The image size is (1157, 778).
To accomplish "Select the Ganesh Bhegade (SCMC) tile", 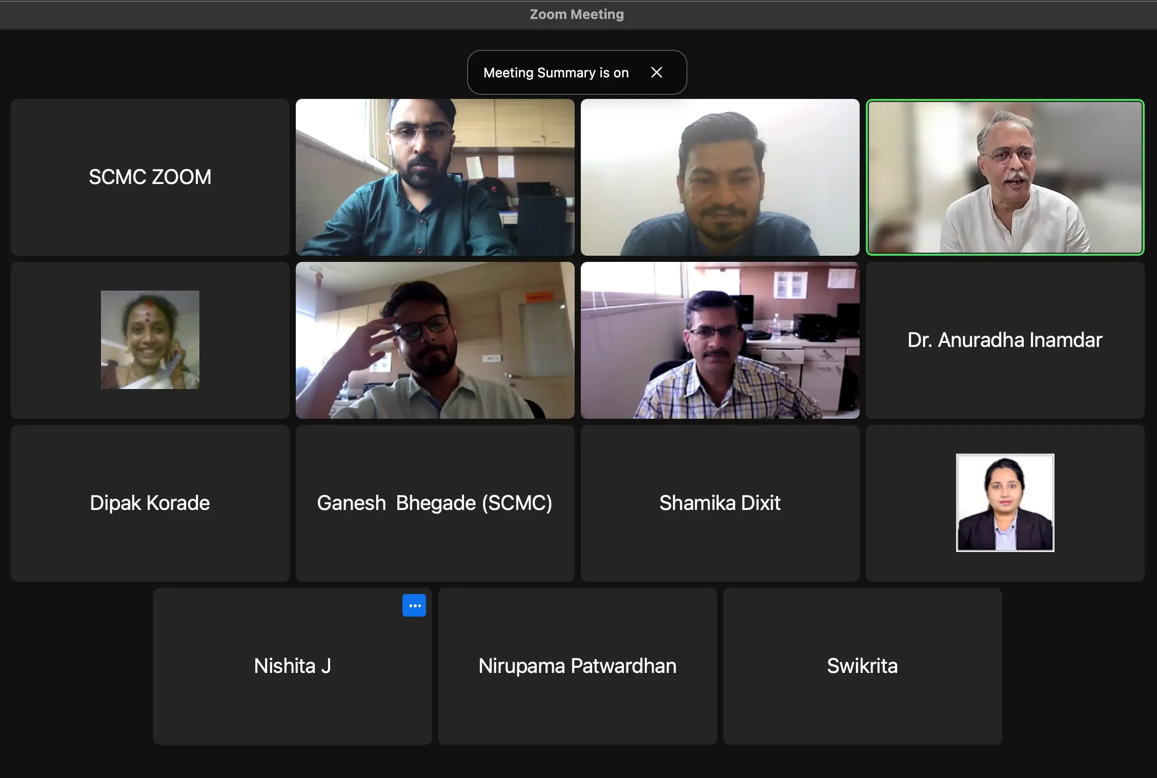I will [x=435, y=503].
